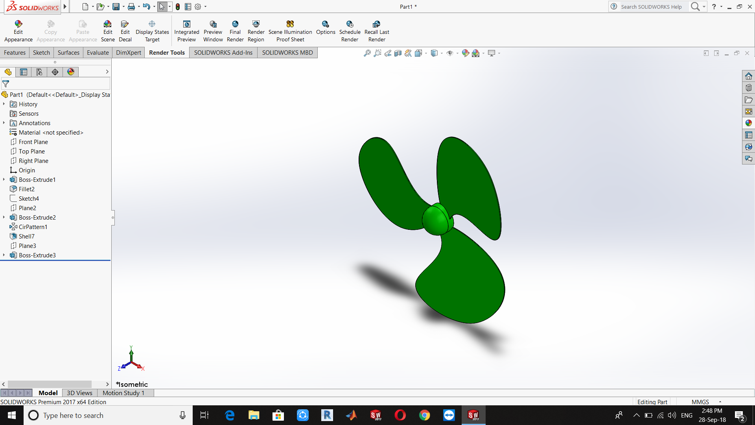
Task: Open the ConfigurationManager tab icon
Action: (39, 72)
